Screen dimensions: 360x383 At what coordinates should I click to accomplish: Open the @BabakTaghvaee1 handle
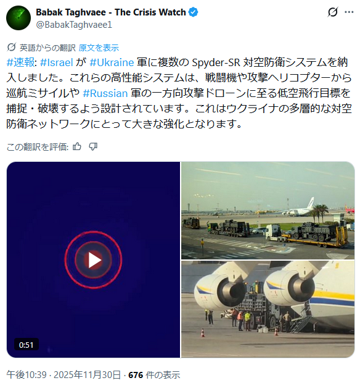74,25
